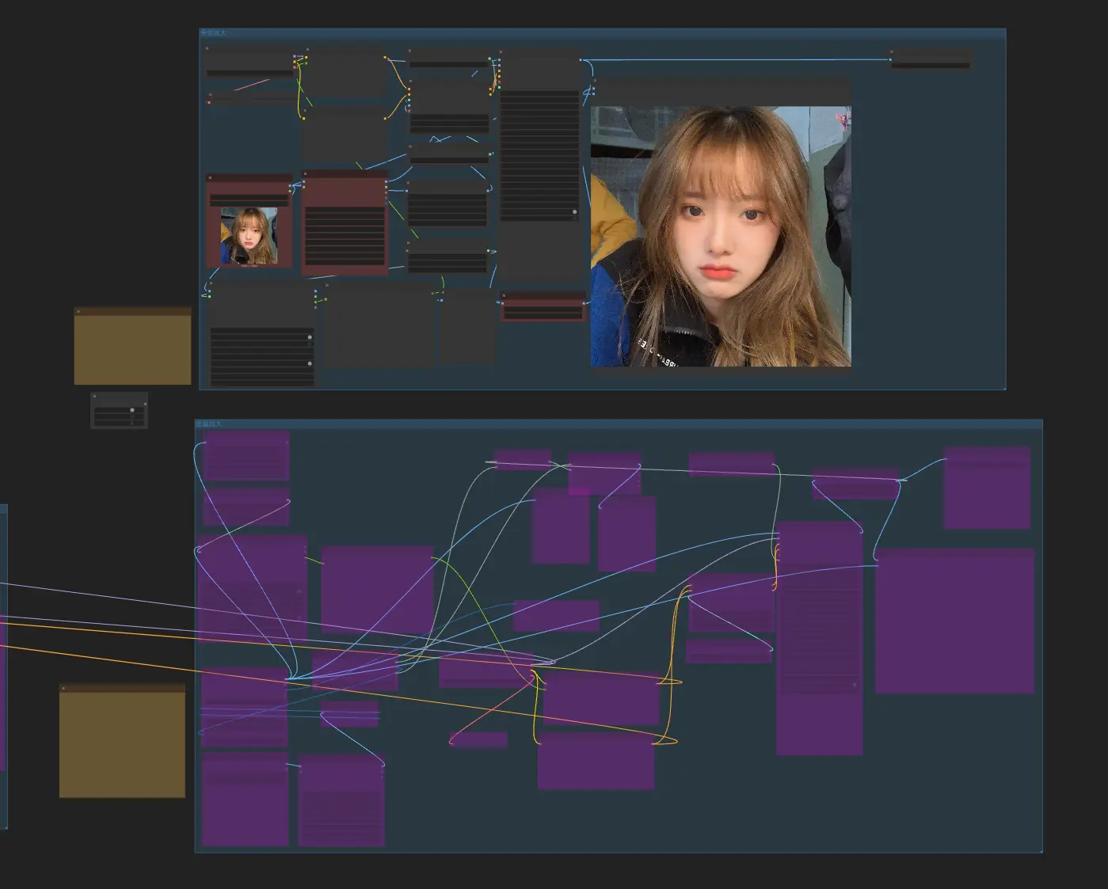
Task: Collapse the red node holding the small portrait thumbnail
Action: click(211, 178)
